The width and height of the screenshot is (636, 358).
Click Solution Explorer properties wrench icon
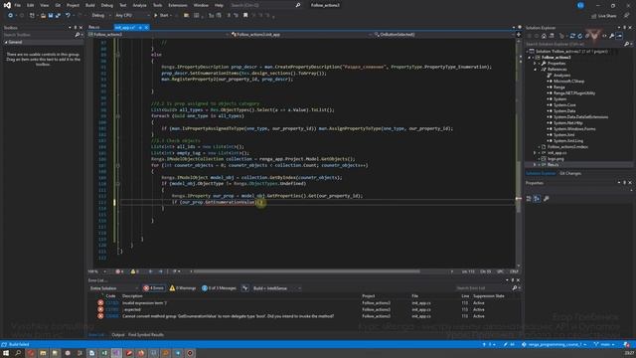pyautogui.click(x=612, y=36)
